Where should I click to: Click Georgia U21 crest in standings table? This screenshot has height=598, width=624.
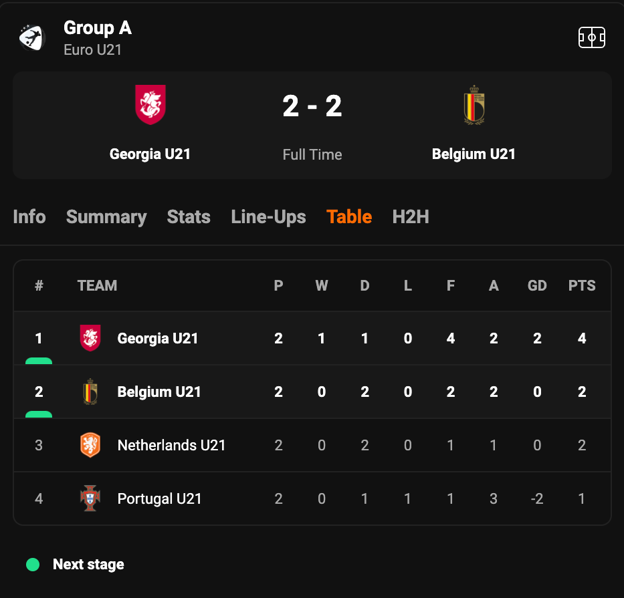90,338
